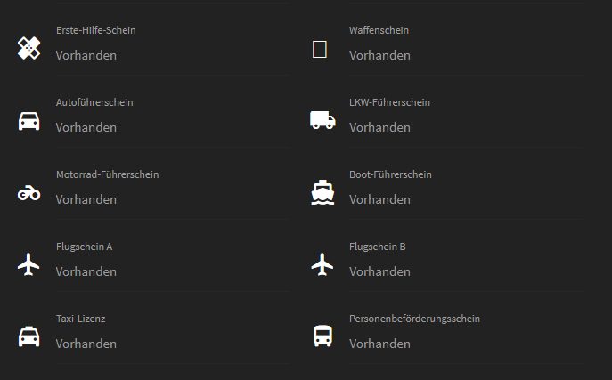Click the truck icon for LKW-Führerschein
This screenshot has width=612, height=380.
pyautogui.click(x=322, y=120)
